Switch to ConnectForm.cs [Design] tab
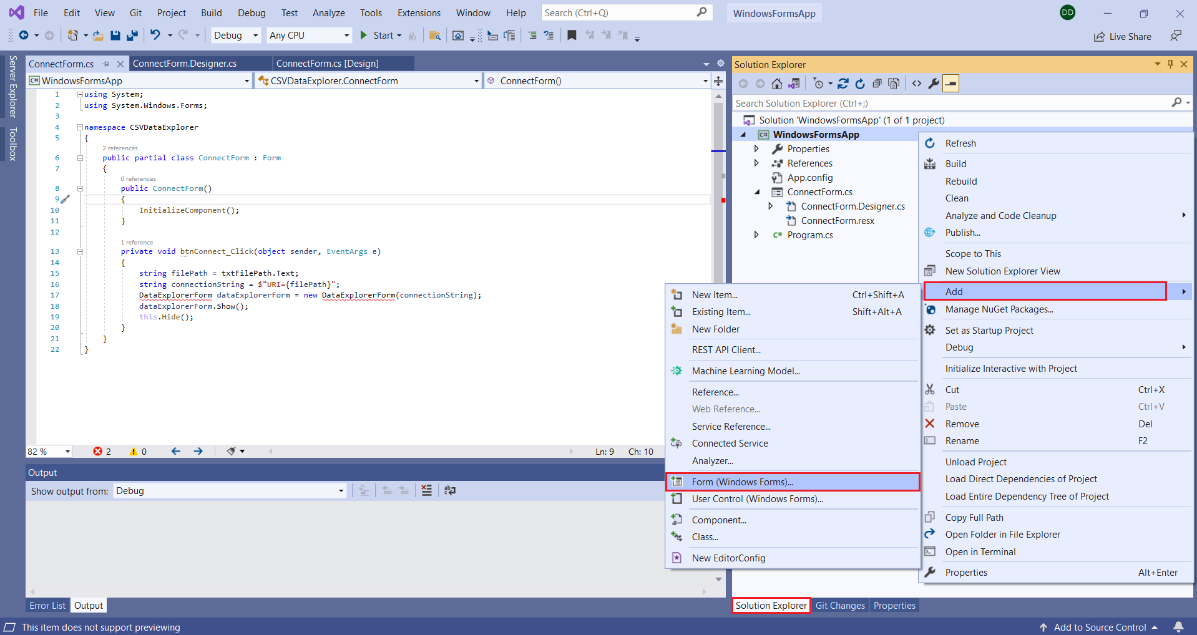Image resolution: width=1197 pixels, height=635 pixels. pyautogui.click(x=327, y=64)
